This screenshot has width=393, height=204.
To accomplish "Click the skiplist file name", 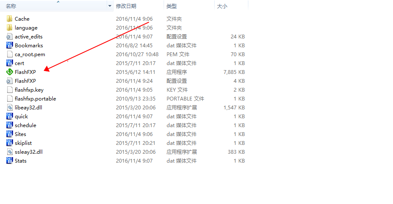I will tap(23, 143).
